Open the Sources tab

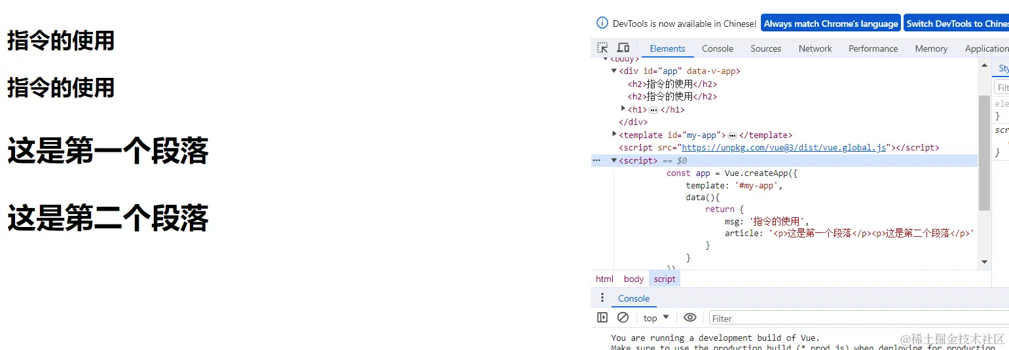click(766, 48)
